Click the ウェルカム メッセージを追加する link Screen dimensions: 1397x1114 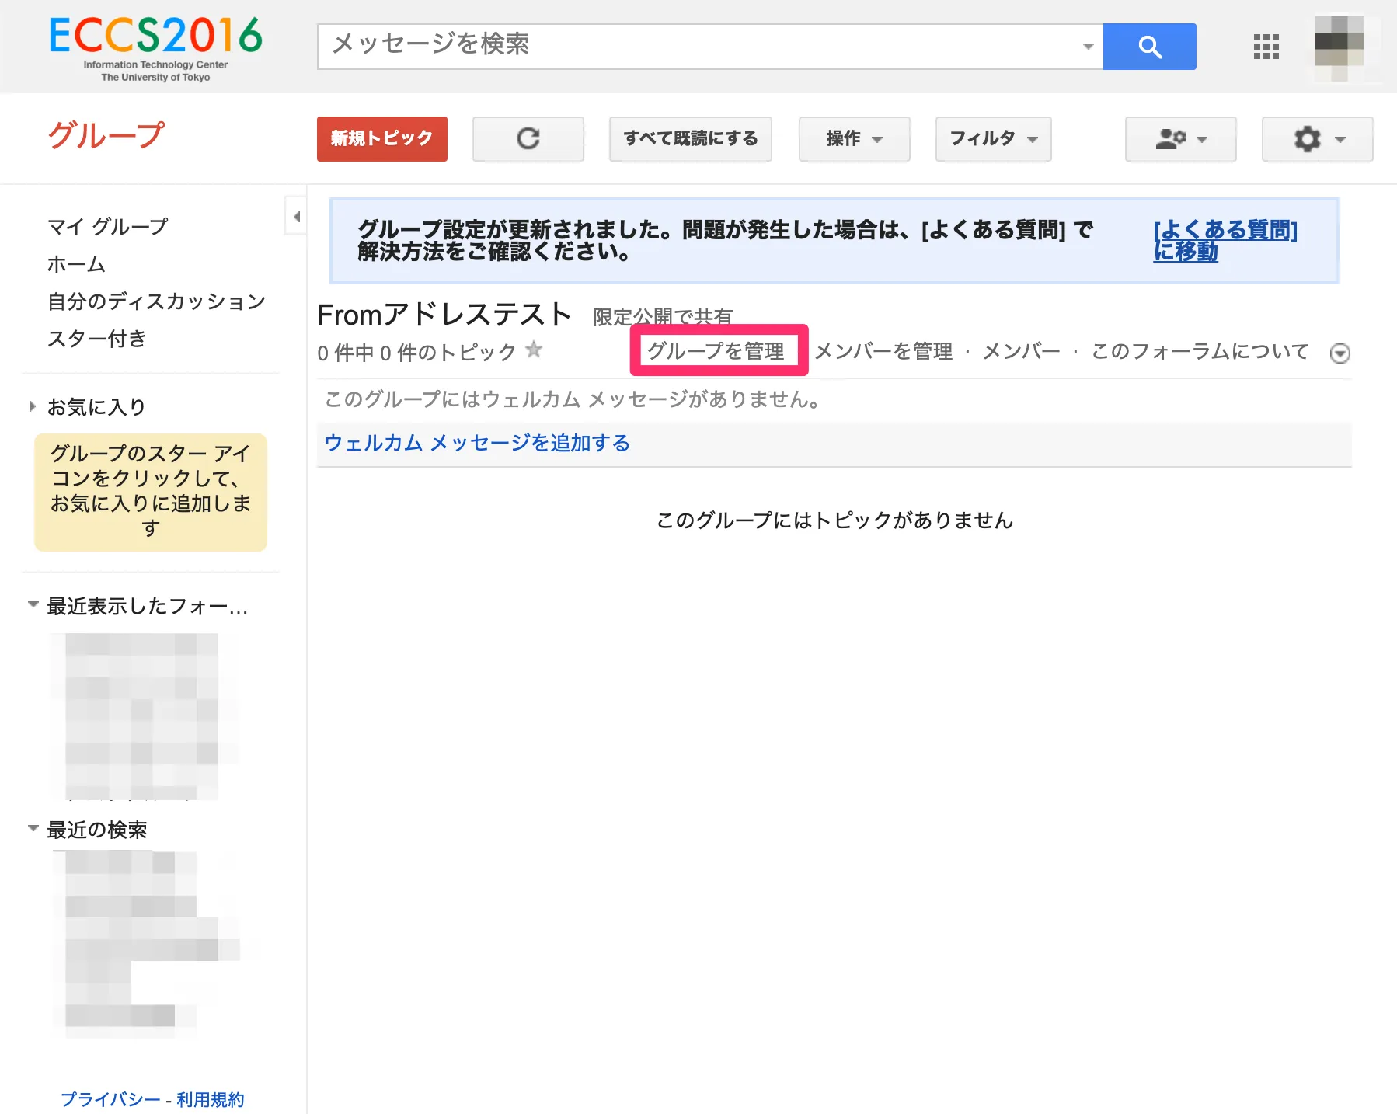click(x=477, y=443)
